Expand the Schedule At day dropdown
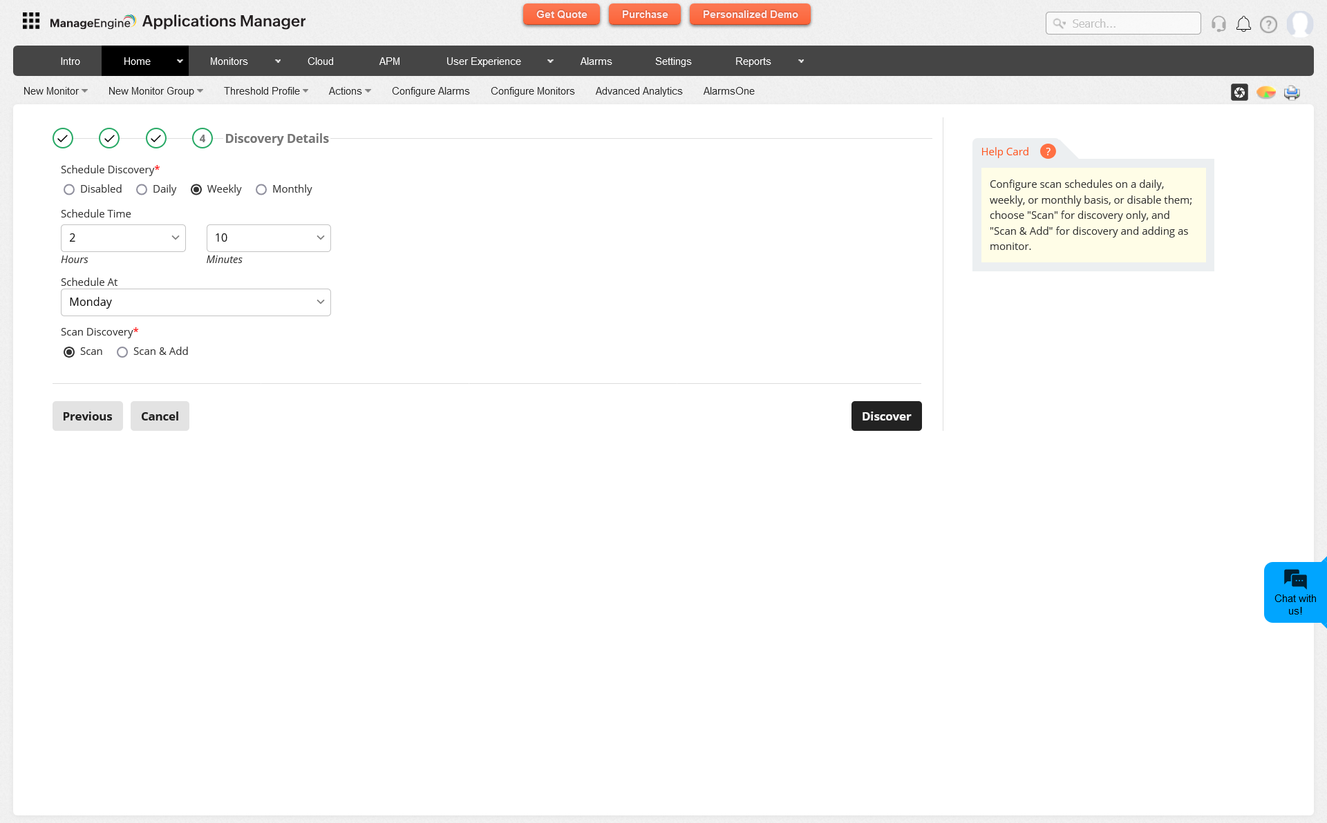Image resolution: width=1327 pixels, height=823 pixels. [196, 302]
